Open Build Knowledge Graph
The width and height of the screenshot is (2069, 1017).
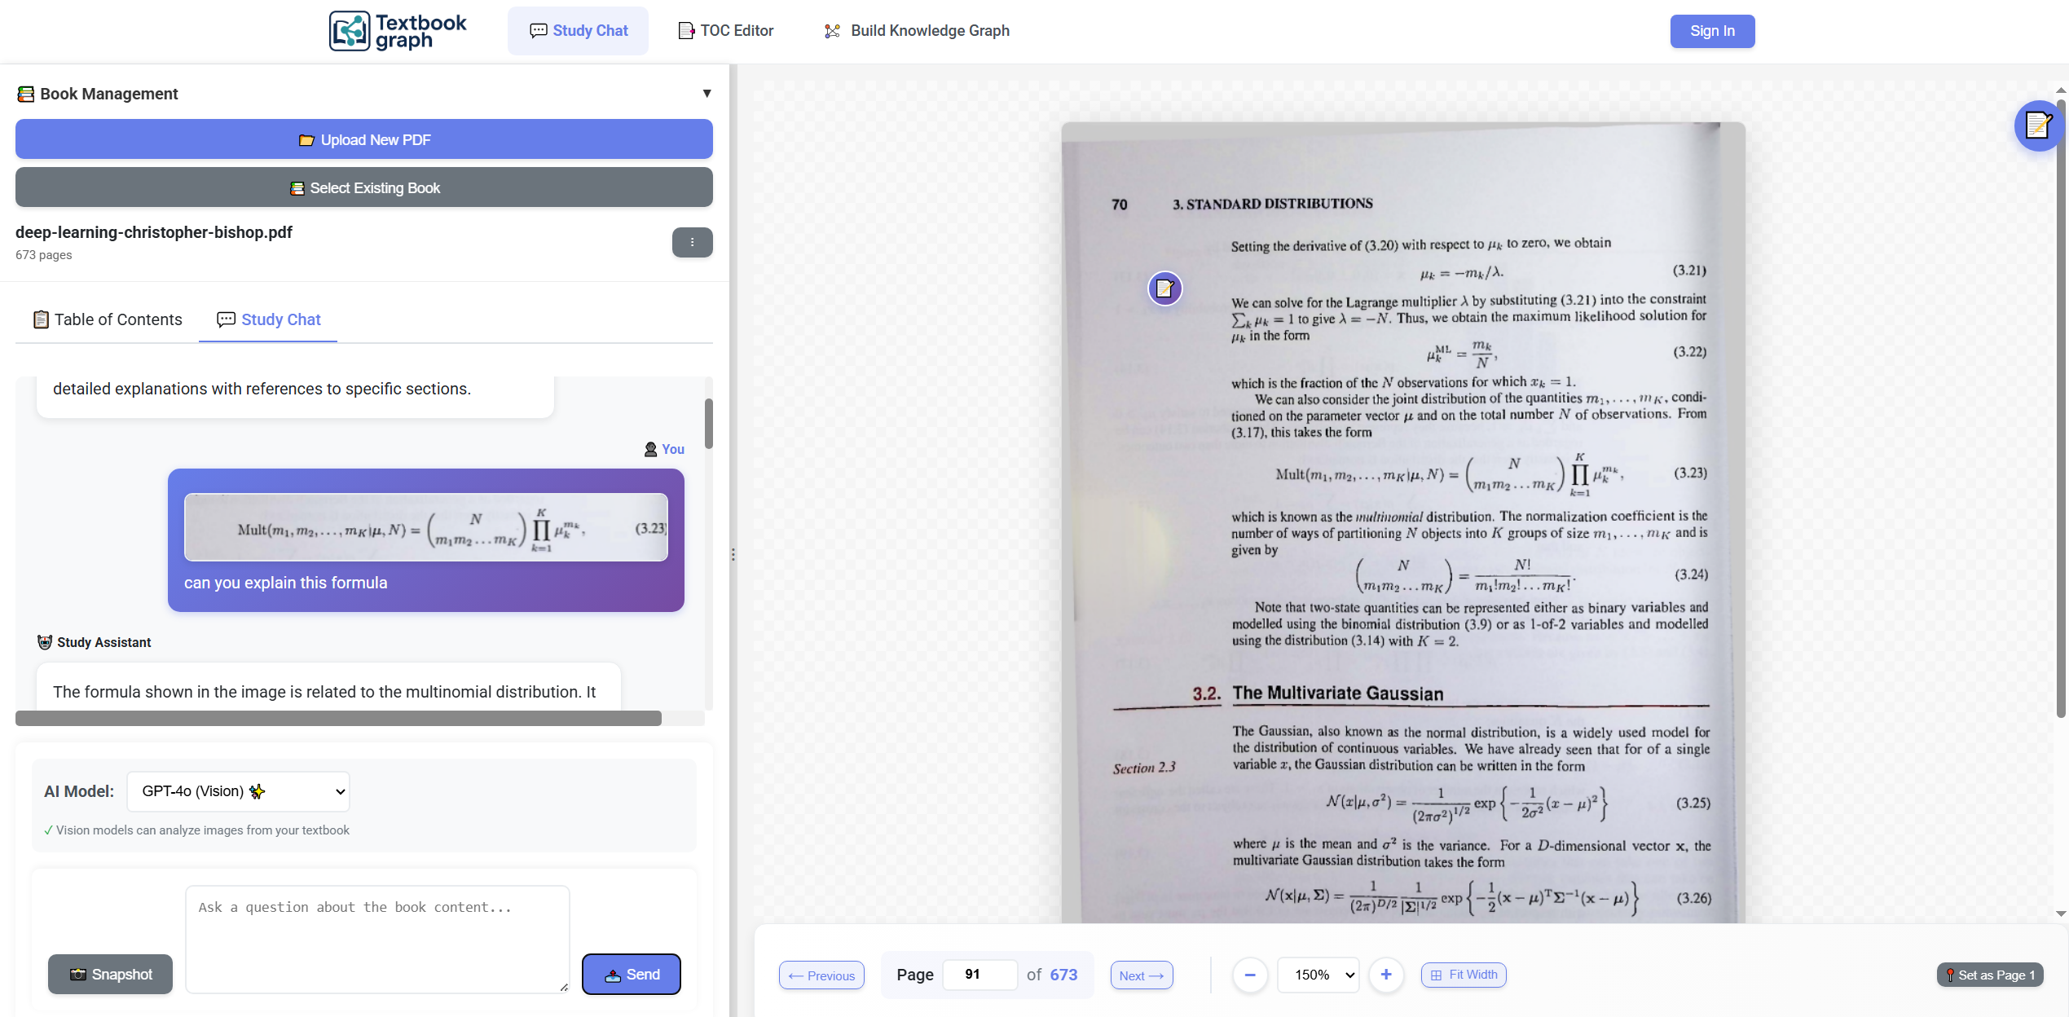[x=916, y=31]
